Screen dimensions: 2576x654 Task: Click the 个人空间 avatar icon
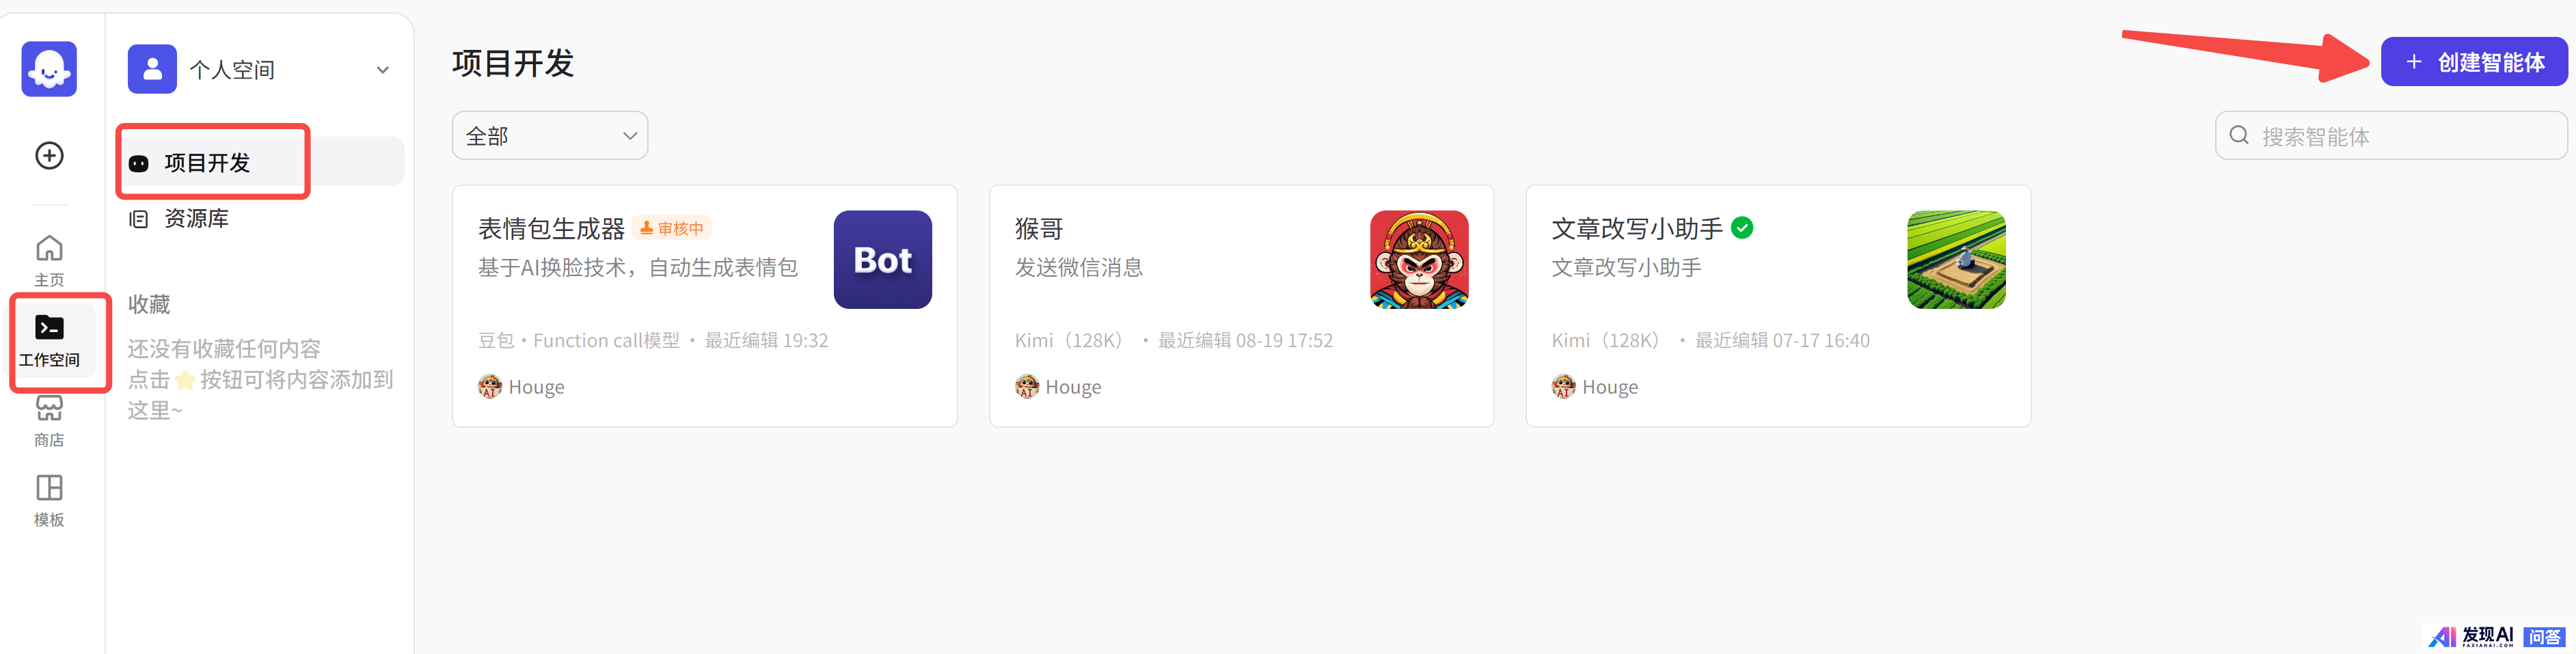(x=152, y=69)
